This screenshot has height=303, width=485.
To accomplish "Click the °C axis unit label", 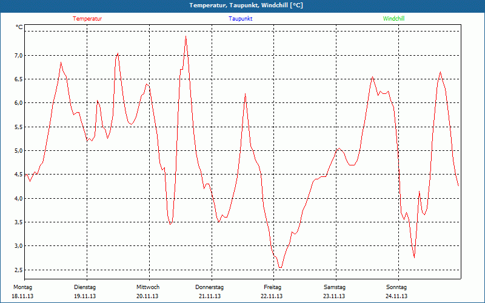I will pos(19,27).
